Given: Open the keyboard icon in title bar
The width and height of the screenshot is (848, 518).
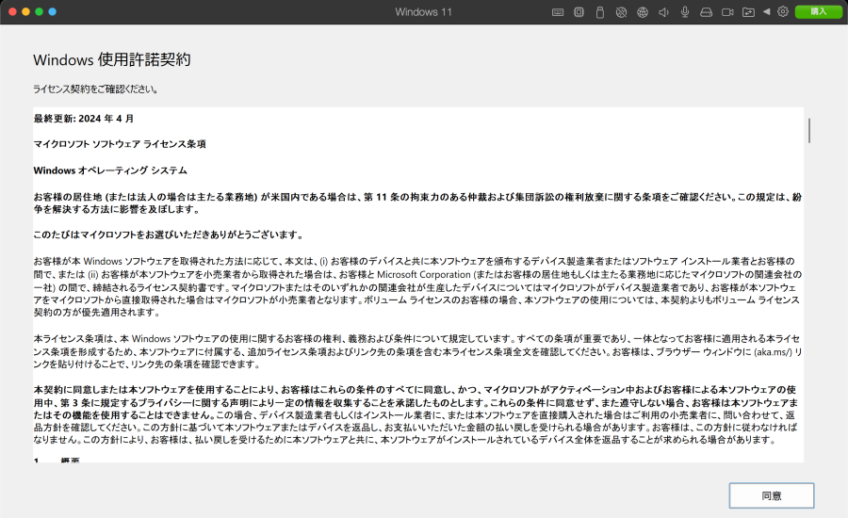Looking at the screenshot, I should pyautogui.click(x=558, y=12).
